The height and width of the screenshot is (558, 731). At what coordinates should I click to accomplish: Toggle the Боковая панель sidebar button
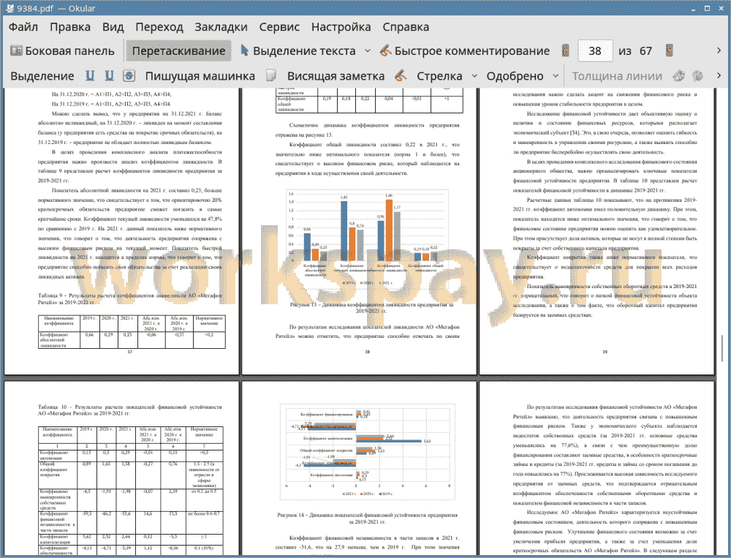pyautogui.click(x=62, y=51)
